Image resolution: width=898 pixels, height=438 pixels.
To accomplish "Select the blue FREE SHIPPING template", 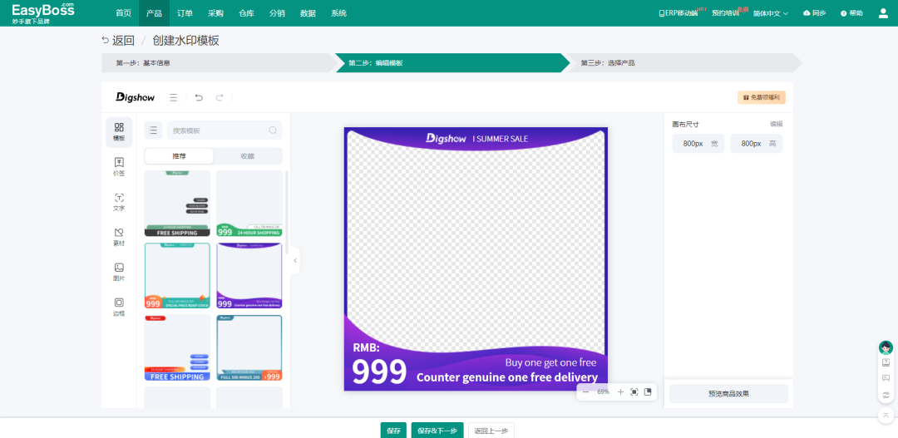I will [x=178, y=347].
